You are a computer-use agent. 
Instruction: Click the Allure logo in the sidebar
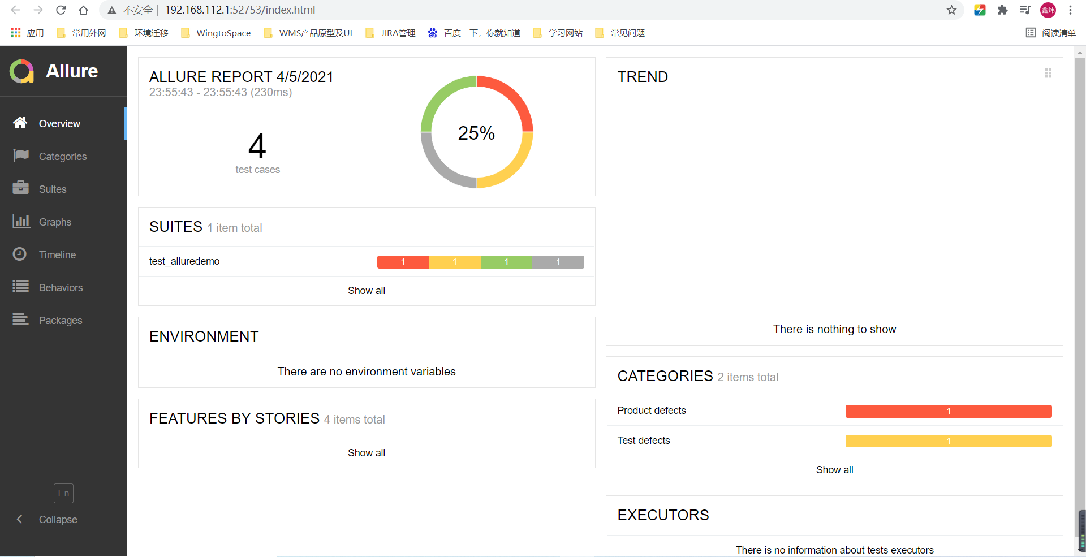point(21,71)
